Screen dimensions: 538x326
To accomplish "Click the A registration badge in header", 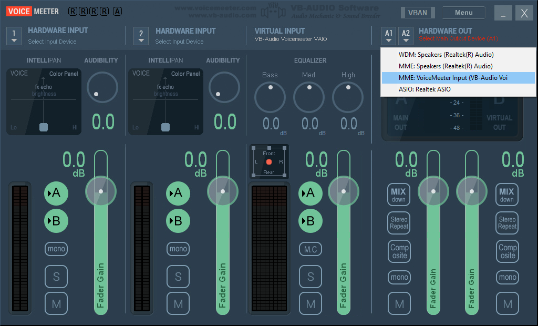I will tap(117, 12).
